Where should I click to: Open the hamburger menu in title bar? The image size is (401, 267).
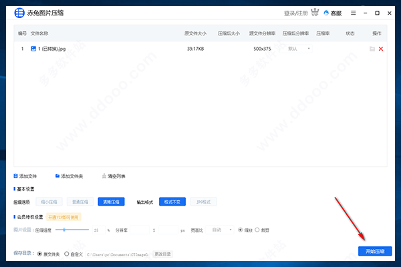point(353,13)
